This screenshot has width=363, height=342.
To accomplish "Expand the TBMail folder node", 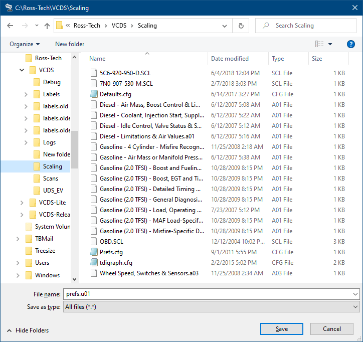I will tap(18, 239).
